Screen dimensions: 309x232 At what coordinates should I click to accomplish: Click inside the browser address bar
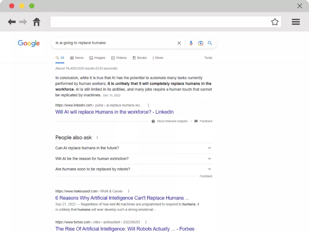coord(159,22)
